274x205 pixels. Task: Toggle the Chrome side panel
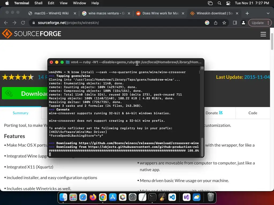coord(235,23)
